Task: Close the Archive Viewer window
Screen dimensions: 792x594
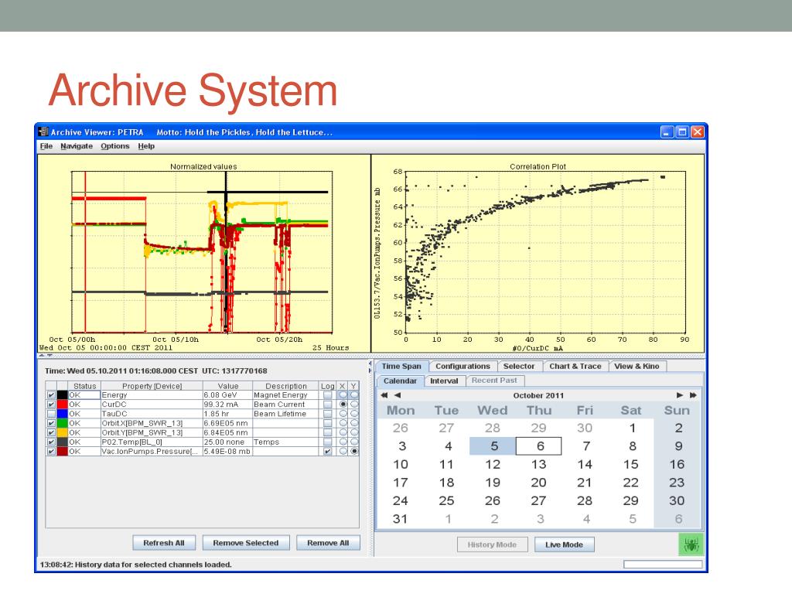Action: pyautogui.click(x=698, y=131)
